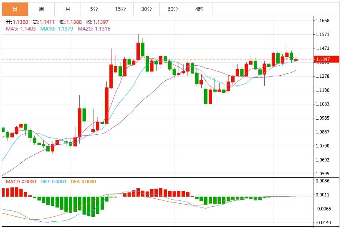The image size is (341, 228).
Task: Click the red 1.1397 current price tag
Action: point(324,59)
